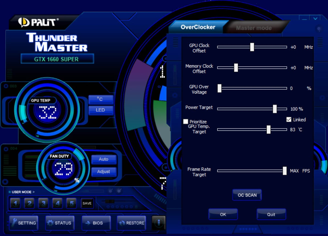Click the RESTORE refresh icon
The width and height of the screenshot is (328, 236).
coord(122,223)
